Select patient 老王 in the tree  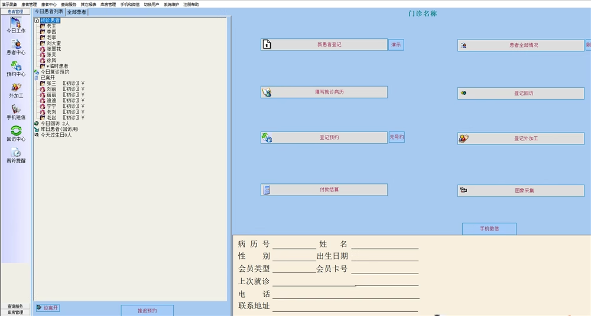(51, 26)
